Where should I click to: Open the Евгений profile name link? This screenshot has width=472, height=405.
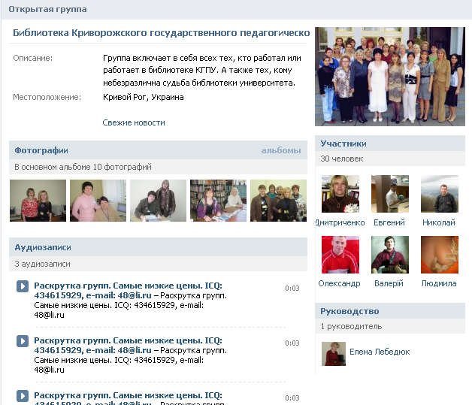pos(389,222)
